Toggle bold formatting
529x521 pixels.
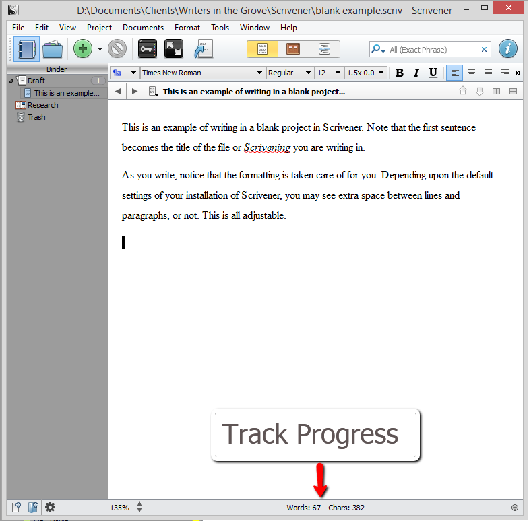coord(400,73)
